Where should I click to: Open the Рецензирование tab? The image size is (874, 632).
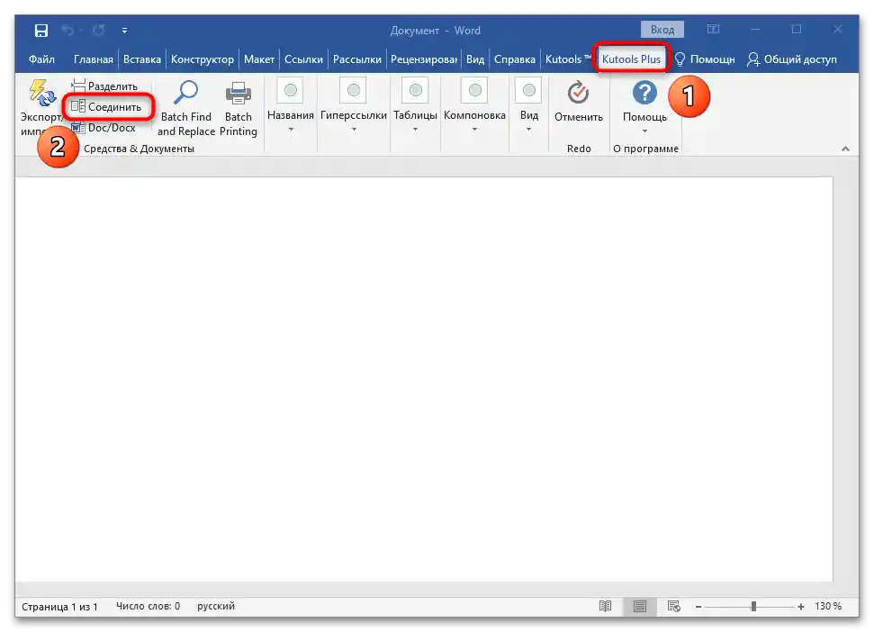pyautogui.click(x=424, y=59)
